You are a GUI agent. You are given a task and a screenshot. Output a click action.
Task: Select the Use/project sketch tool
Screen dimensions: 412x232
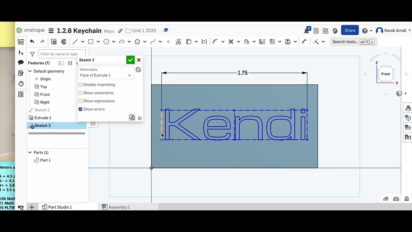pos(189,42)
